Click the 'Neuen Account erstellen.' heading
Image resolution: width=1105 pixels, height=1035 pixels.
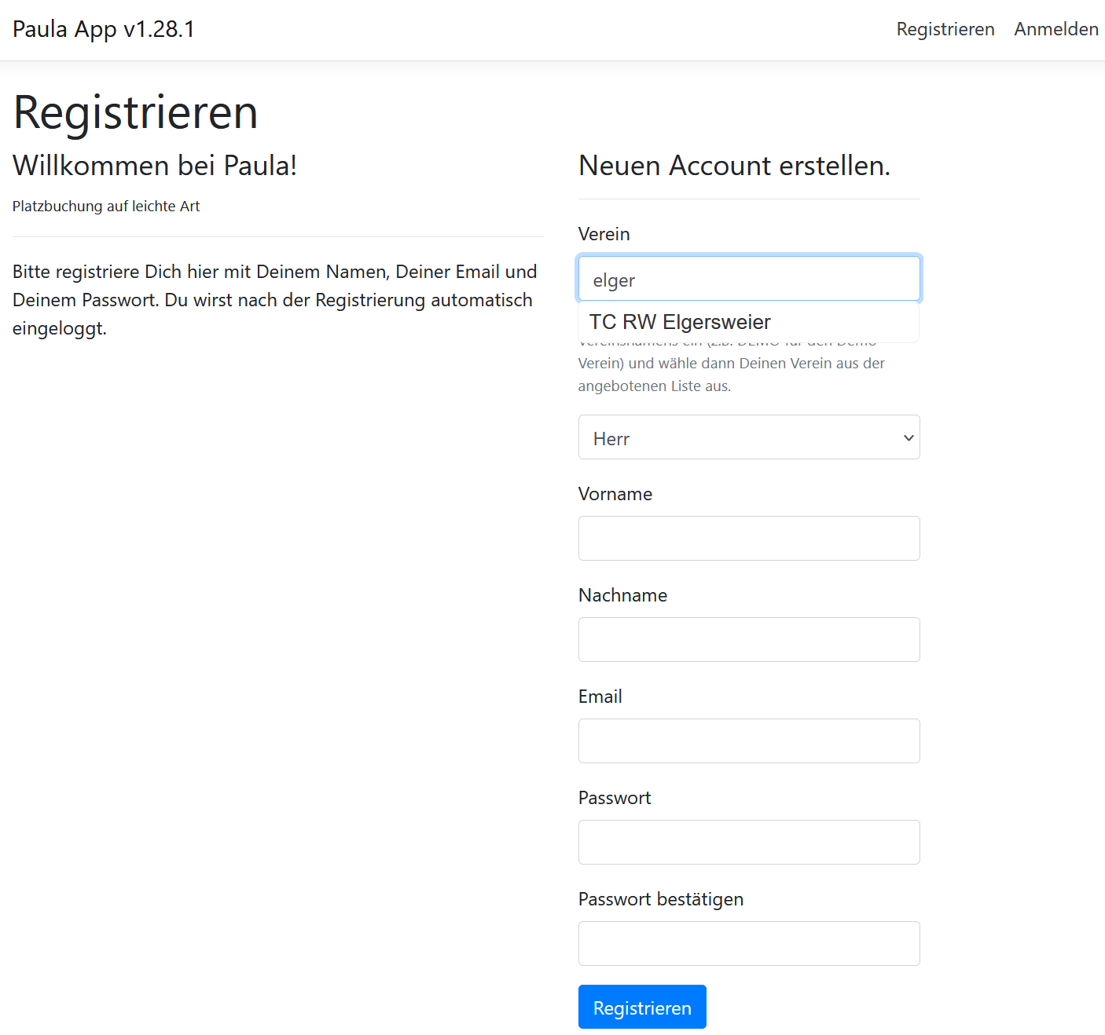coord(734,166)
